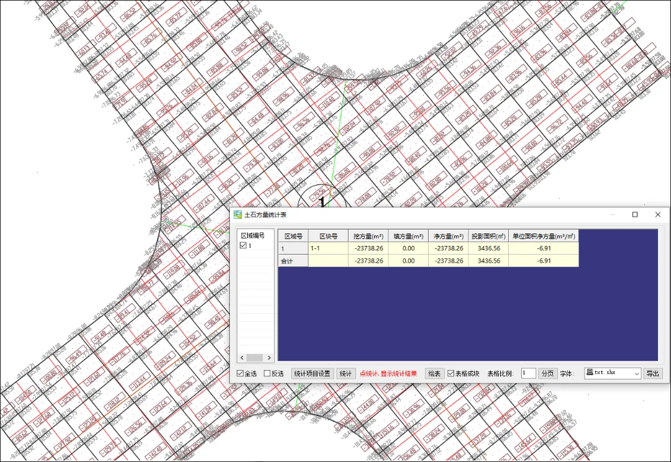Close the 土石方量统计表 dialog
The image size is (671, 462).
[x=658, y=215]
